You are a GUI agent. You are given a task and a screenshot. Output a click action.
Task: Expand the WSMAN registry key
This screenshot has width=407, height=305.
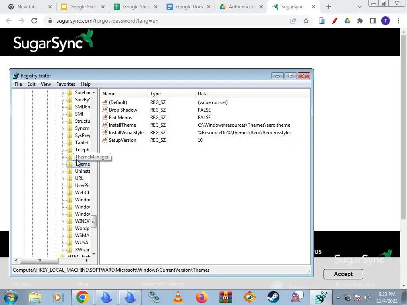[x=63, y=236]
